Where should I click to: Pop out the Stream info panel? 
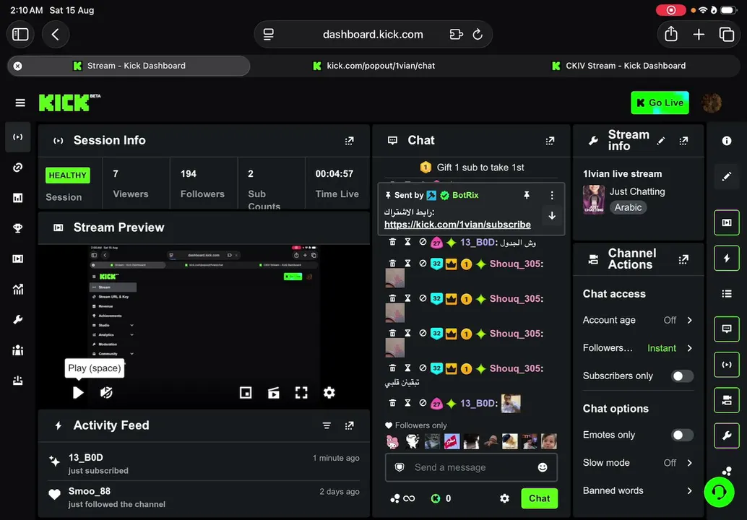tap(683, 141)
